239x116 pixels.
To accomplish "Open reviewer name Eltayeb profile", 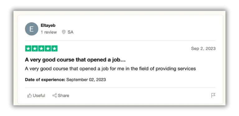I will point(48,25).
